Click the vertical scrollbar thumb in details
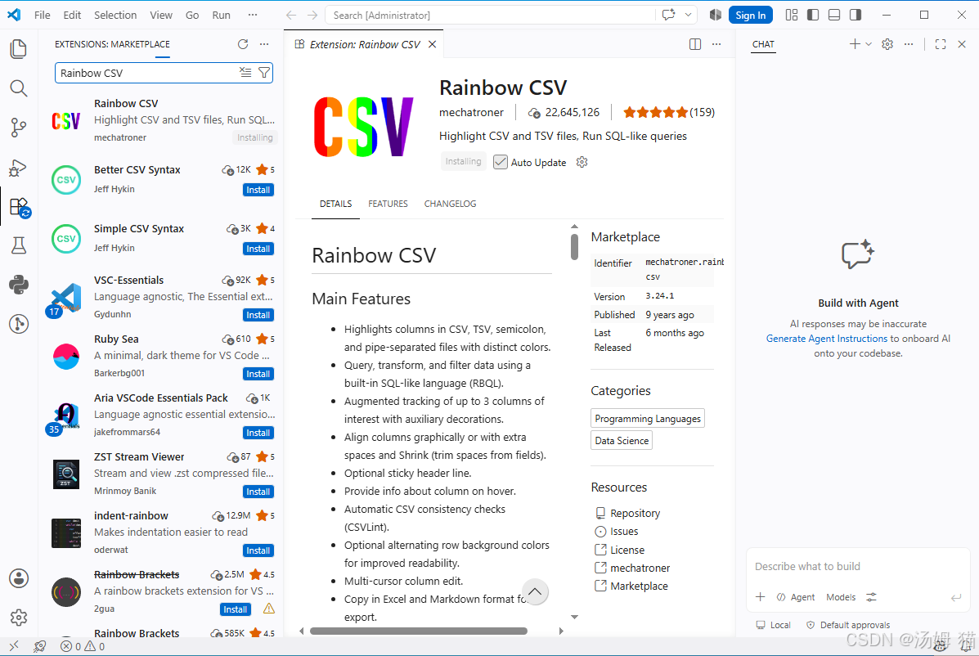 pyautogui.click(x=574, y=246)
